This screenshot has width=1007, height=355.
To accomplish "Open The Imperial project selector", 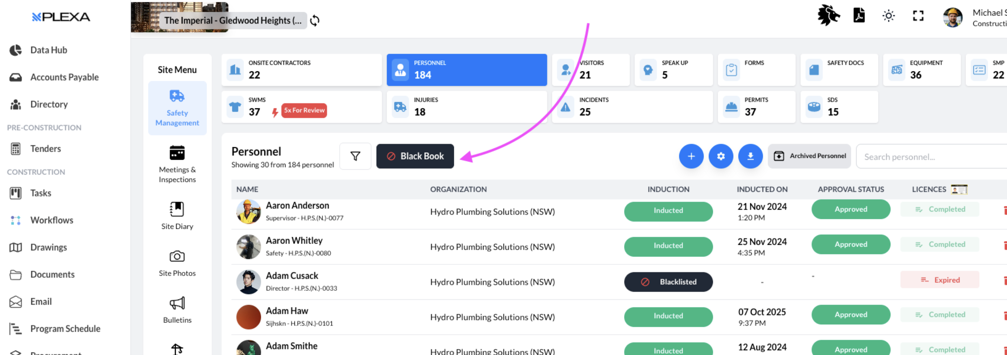I will click(x=233, y=20).
